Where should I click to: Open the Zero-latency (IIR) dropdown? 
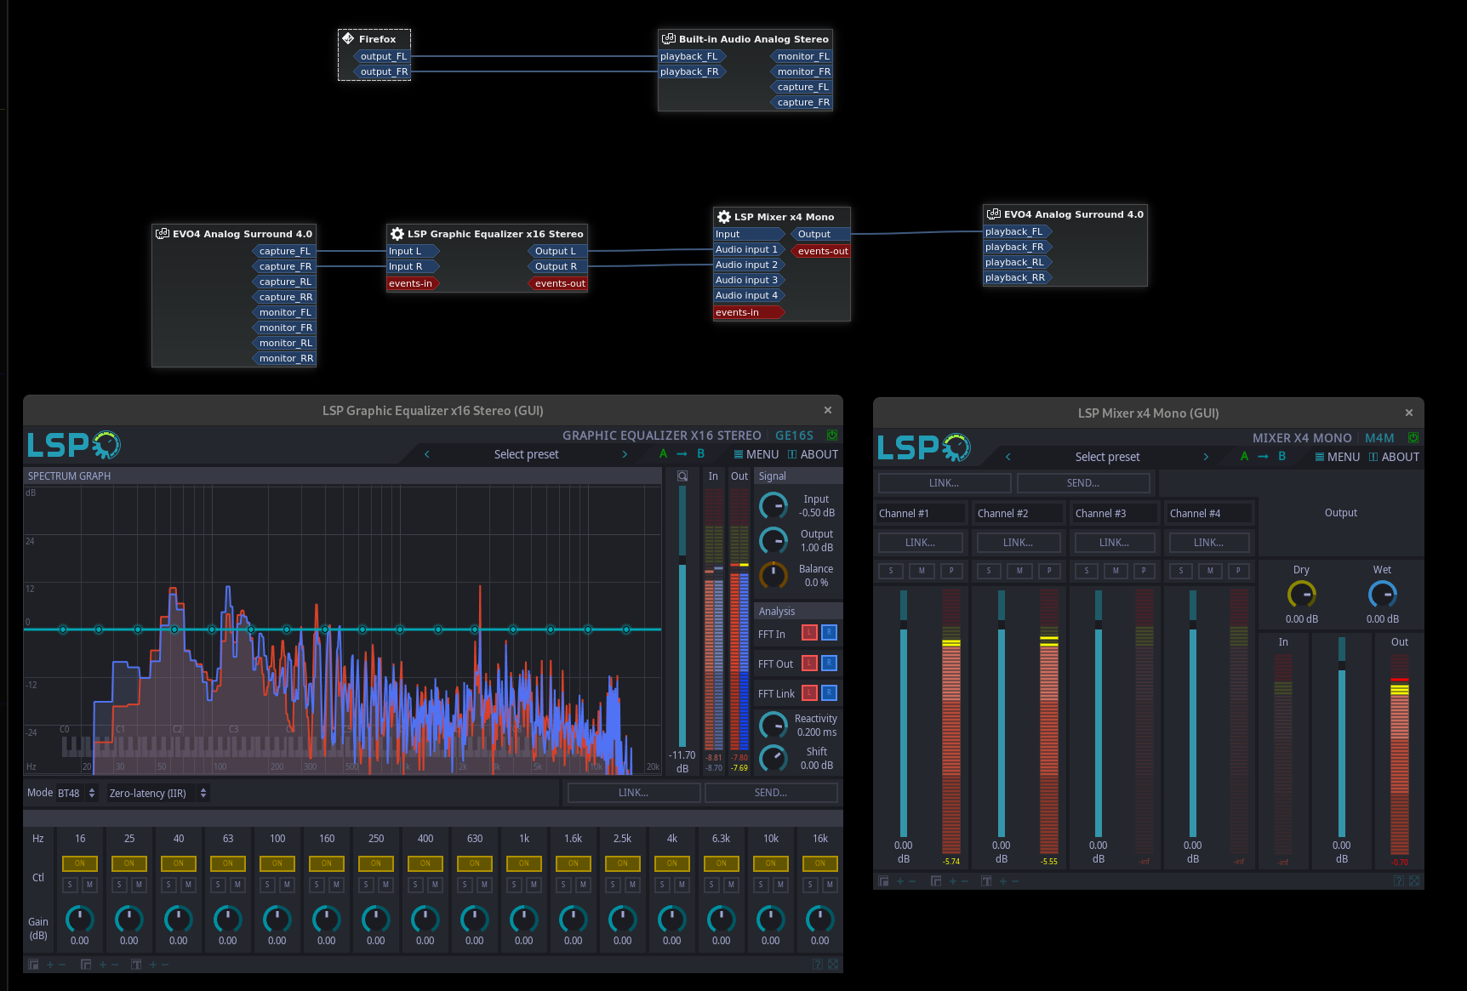click(158, 793)
